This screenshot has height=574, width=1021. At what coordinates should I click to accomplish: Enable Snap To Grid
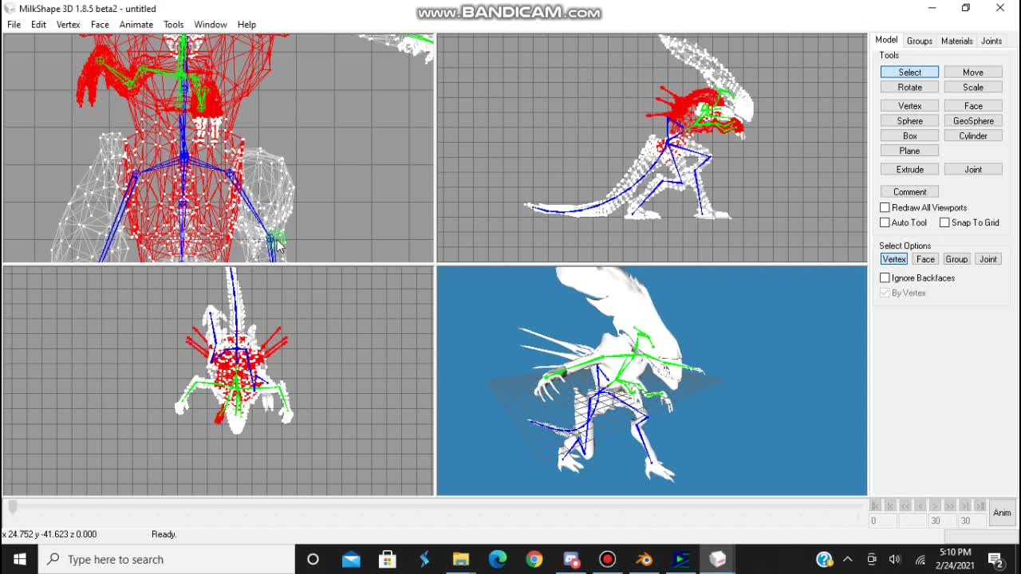(x=944, y=222)
